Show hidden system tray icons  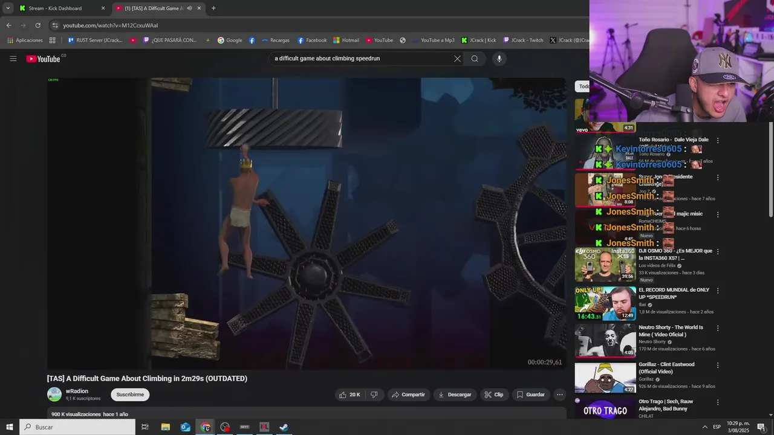coord(704,427)
